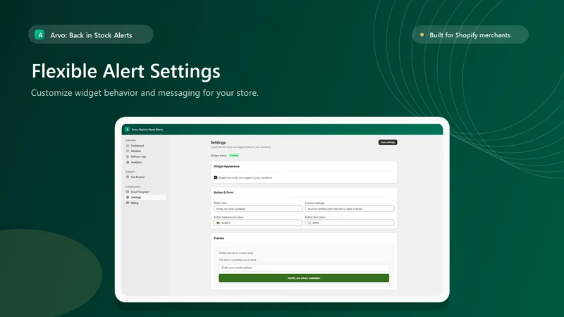Image resolution: width=564 pixels, height=317 pixels.
Task: Open Get Started via its sidebar icon
Action: tap(128, 177)
